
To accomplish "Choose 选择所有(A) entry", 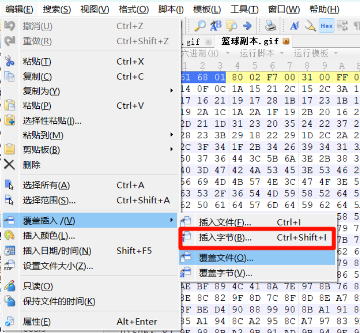I will pyautogui.click(x=91, y=185).
